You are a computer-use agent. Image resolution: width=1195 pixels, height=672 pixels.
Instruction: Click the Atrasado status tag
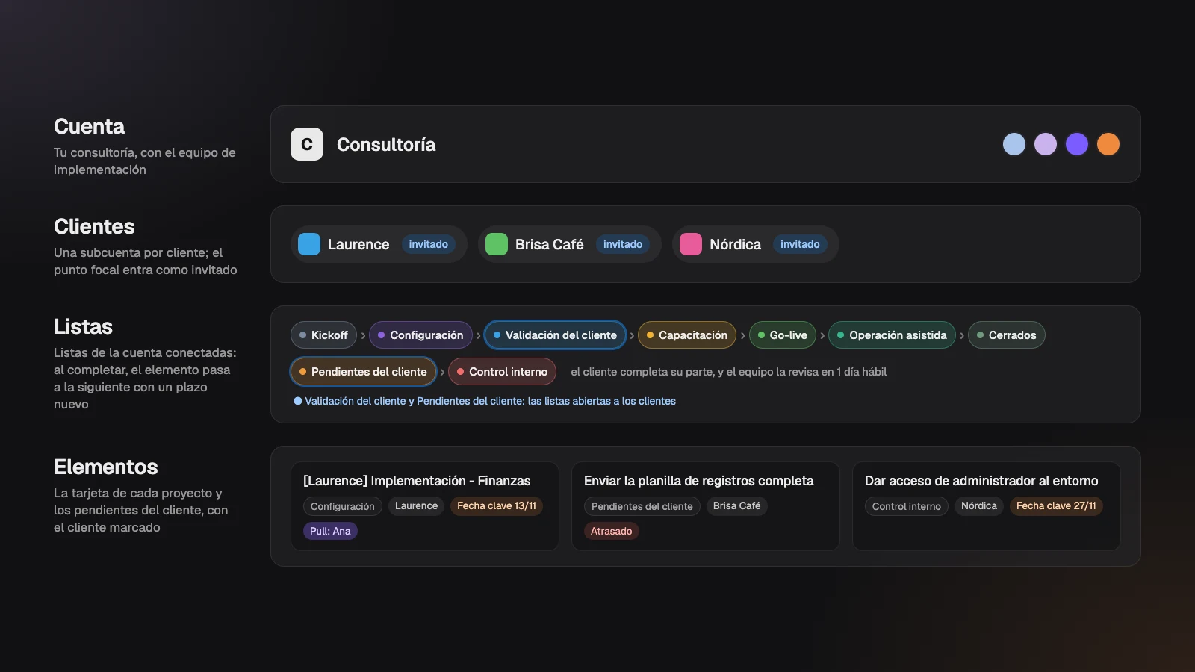click(611, 531)
